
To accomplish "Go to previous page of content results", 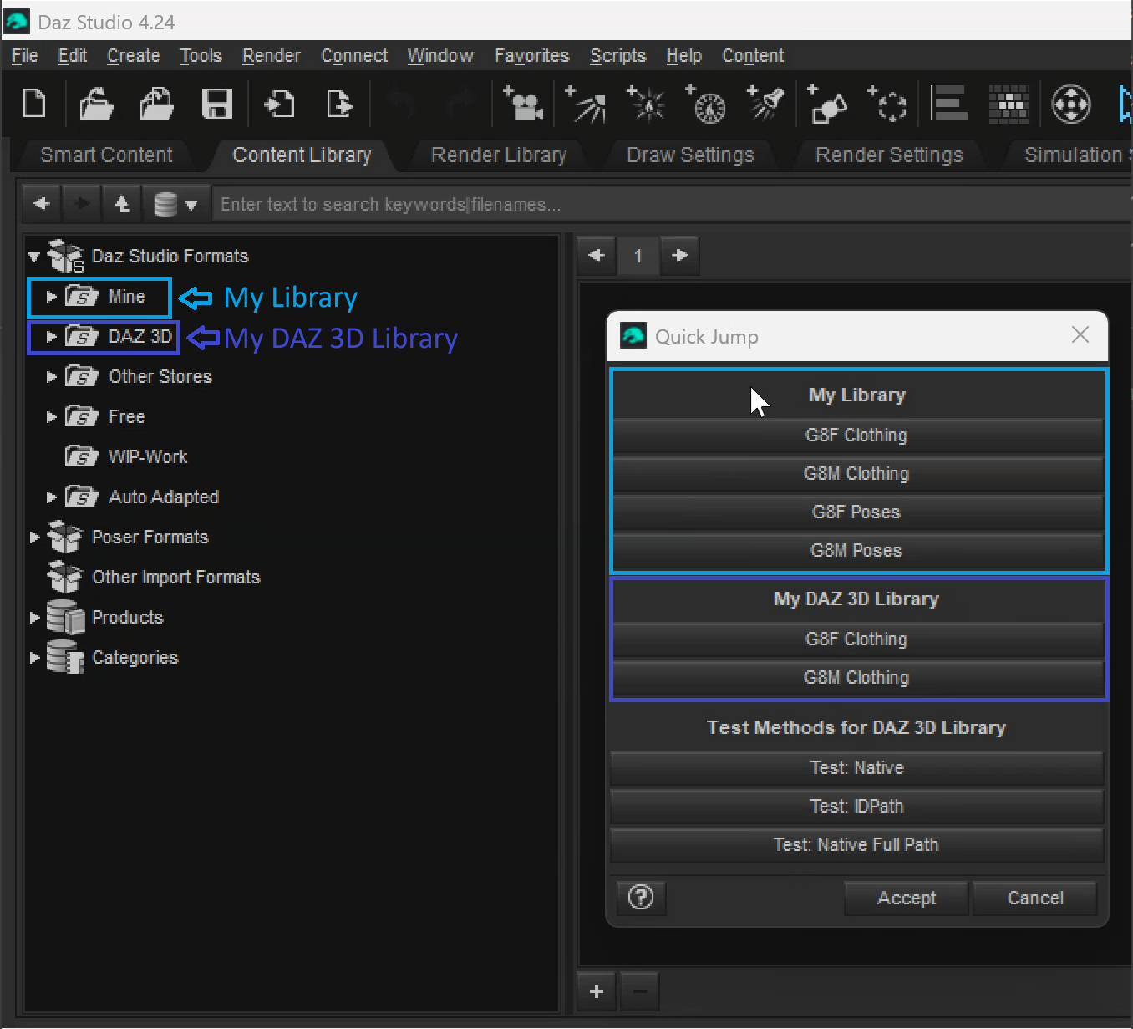I will 597,256.
